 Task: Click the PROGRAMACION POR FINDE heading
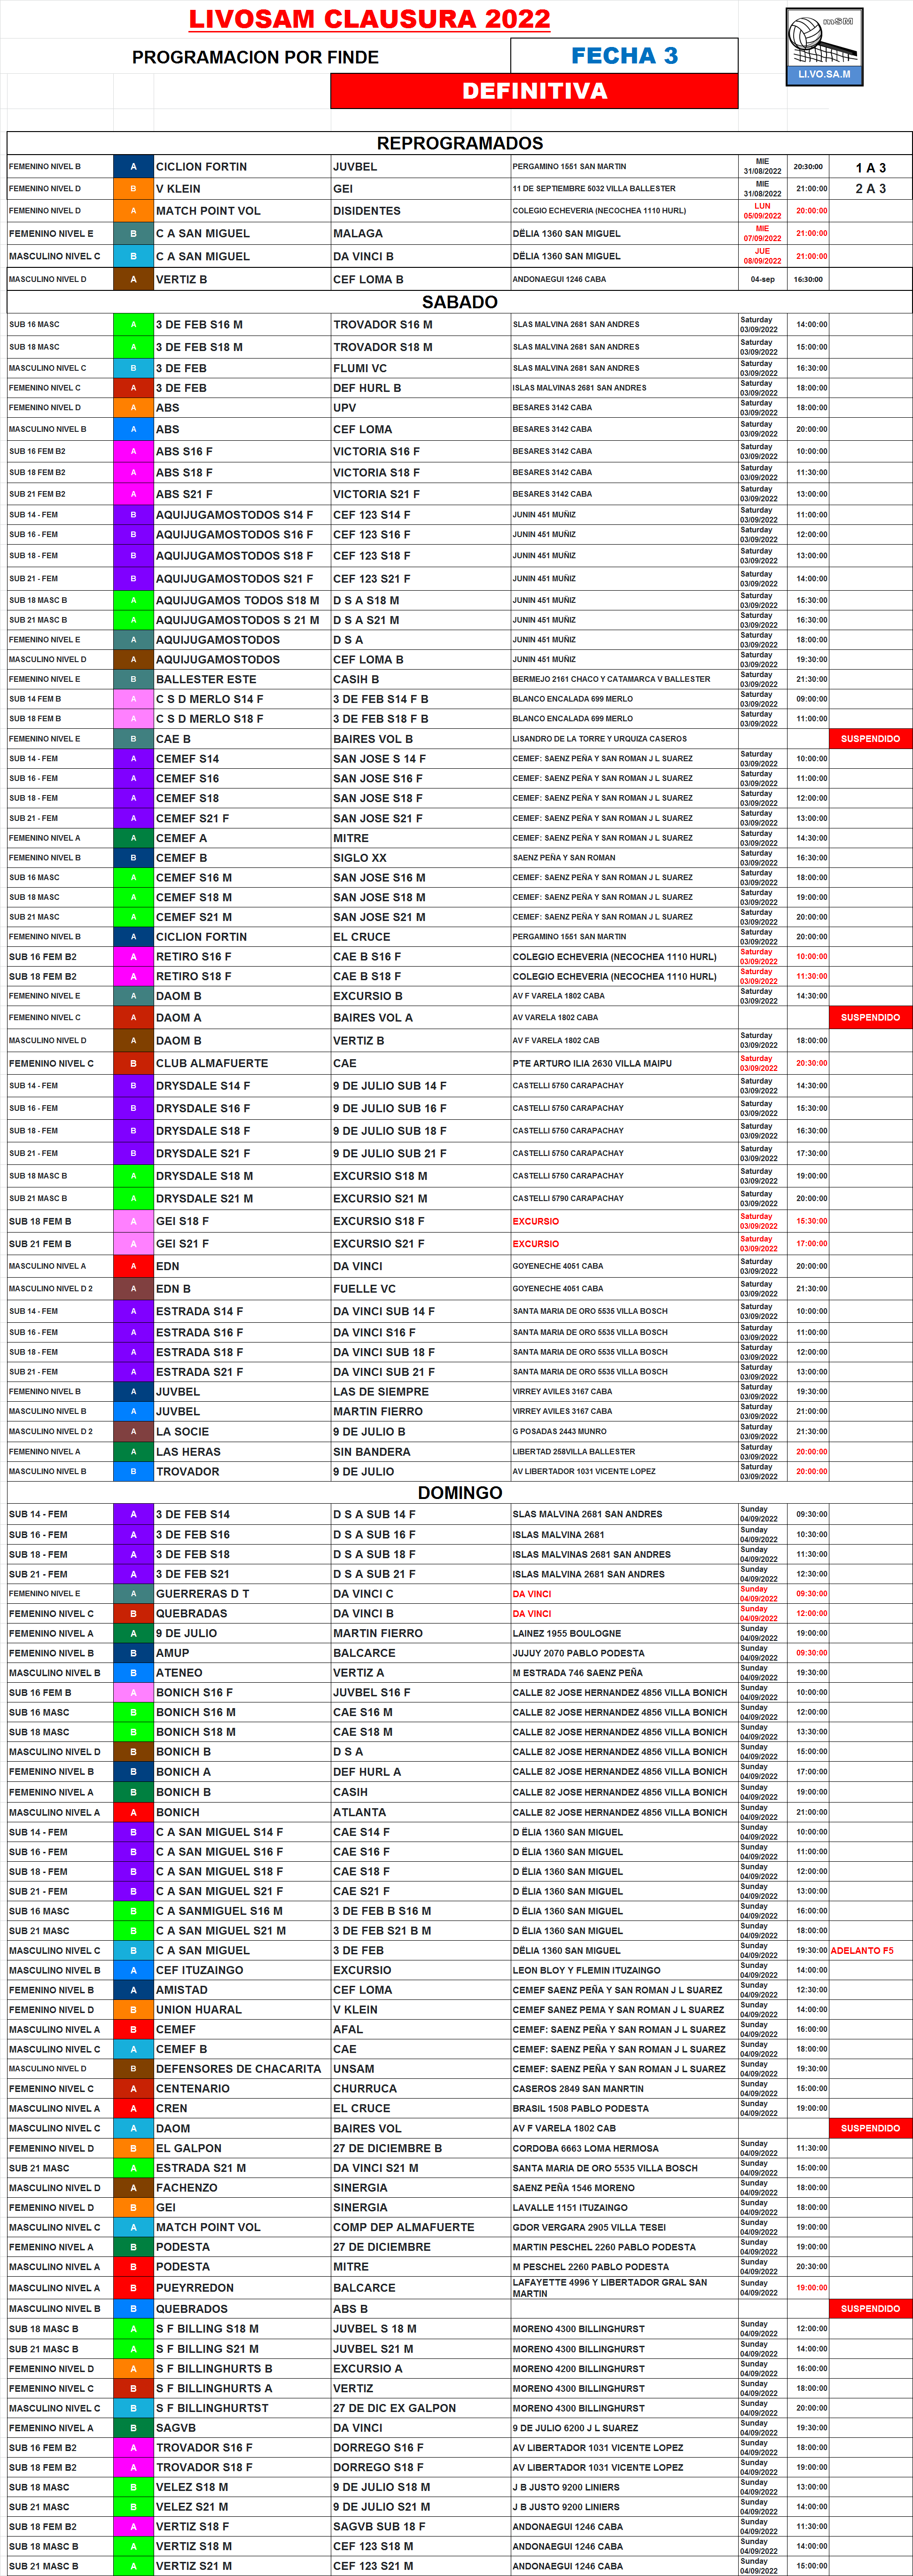255,57
